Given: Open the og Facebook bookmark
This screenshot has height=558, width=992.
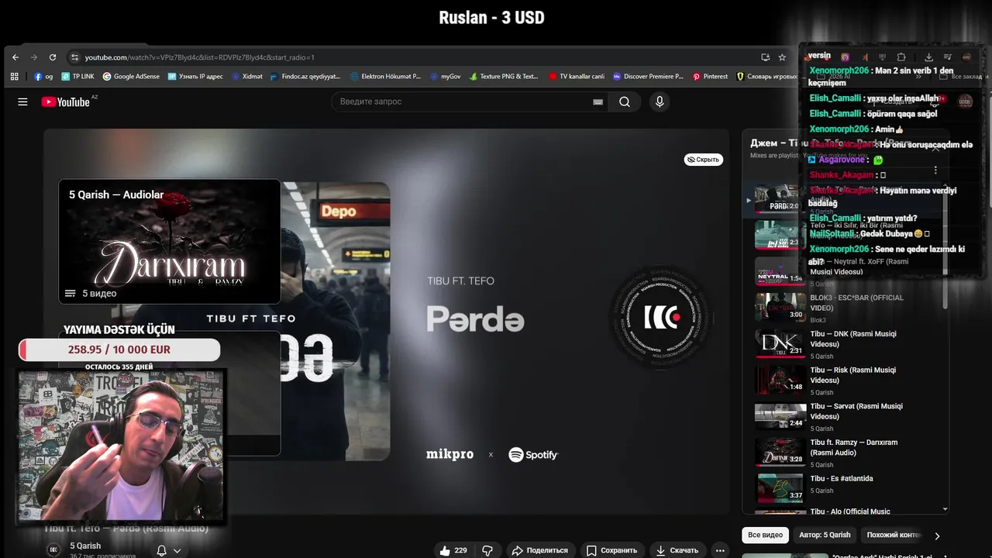Looking at the screenshot, I should coord(43,77).
